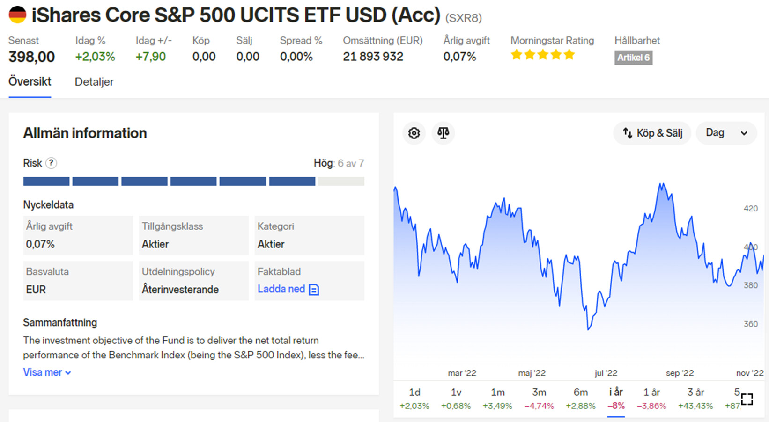Click the German flag icon

17,15
